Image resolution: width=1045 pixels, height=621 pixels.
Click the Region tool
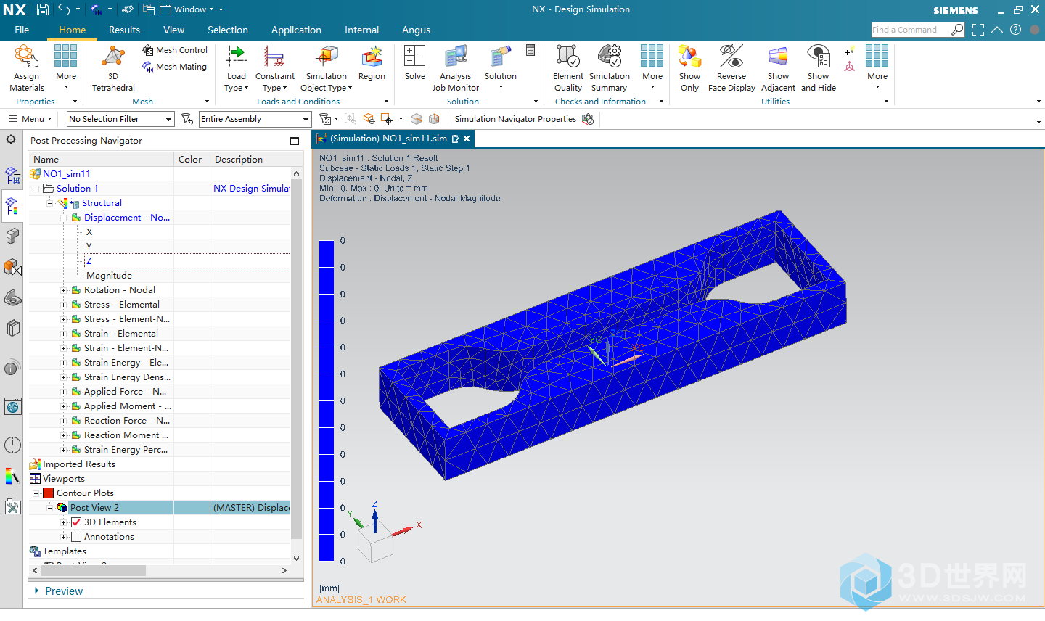[x=372, y=64]
